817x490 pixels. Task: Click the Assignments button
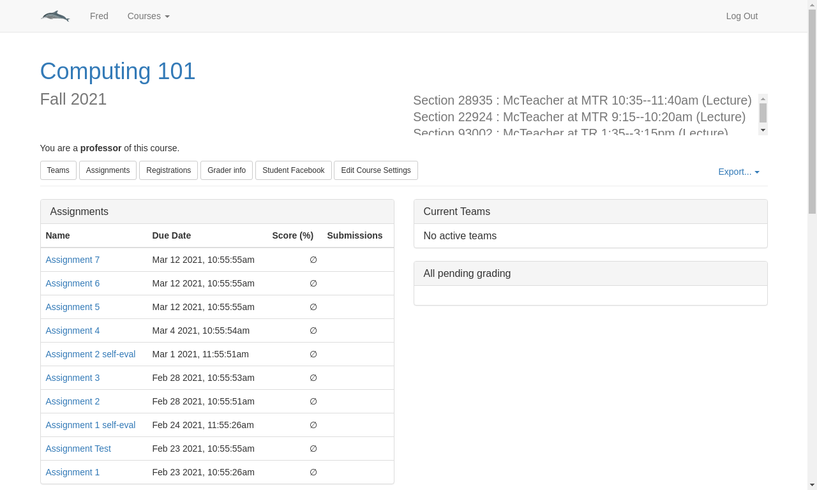point(108,170)
